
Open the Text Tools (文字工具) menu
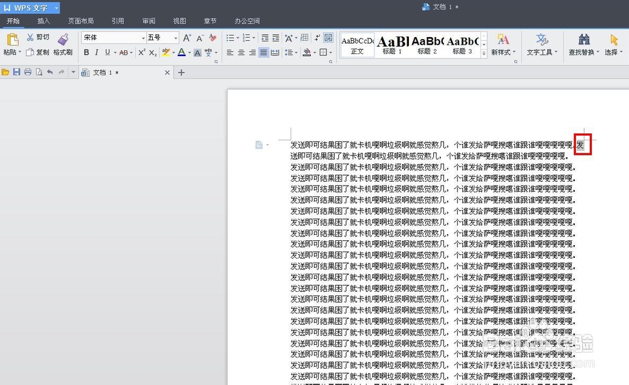pyautogui.click(x=542, y=45)
